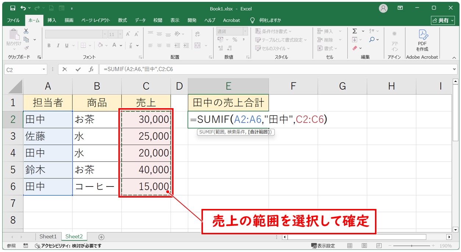Open the Insert Function fx dialog
Viewport: 461px width, 252px height.
91,69
